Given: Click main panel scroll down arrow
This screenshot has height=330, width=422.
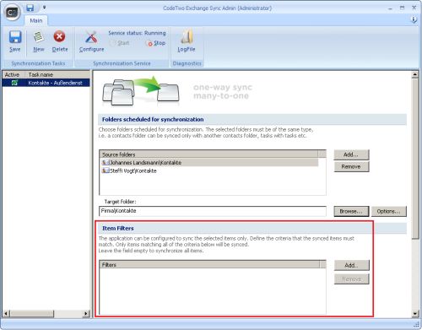Looking at the screenshot, I should coord(415,313).
